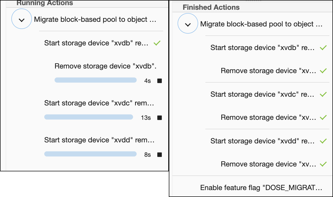Select finished Start storage device "xvdc" item
This screenshot has width=333, height=197.
(x=262, y=94)
